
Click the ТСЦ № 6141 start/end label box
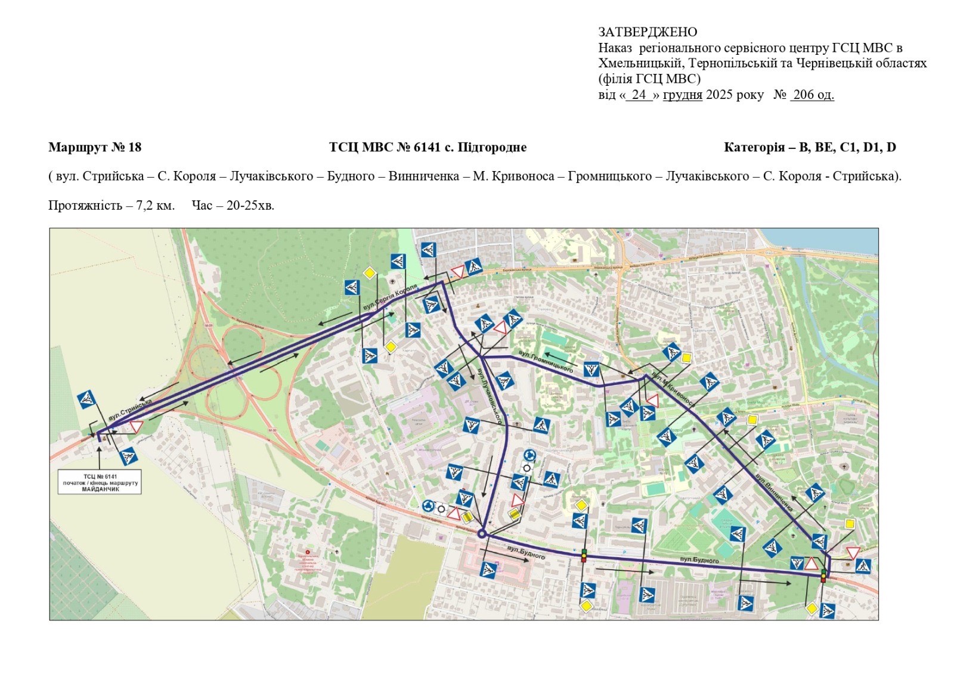101,482
